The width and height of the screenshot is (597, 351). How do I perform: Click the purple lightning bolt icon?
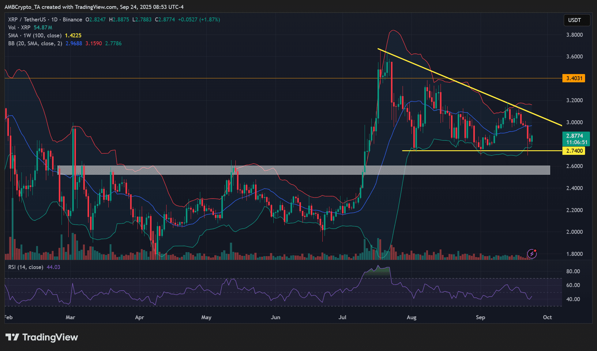[x=532, y=254]
